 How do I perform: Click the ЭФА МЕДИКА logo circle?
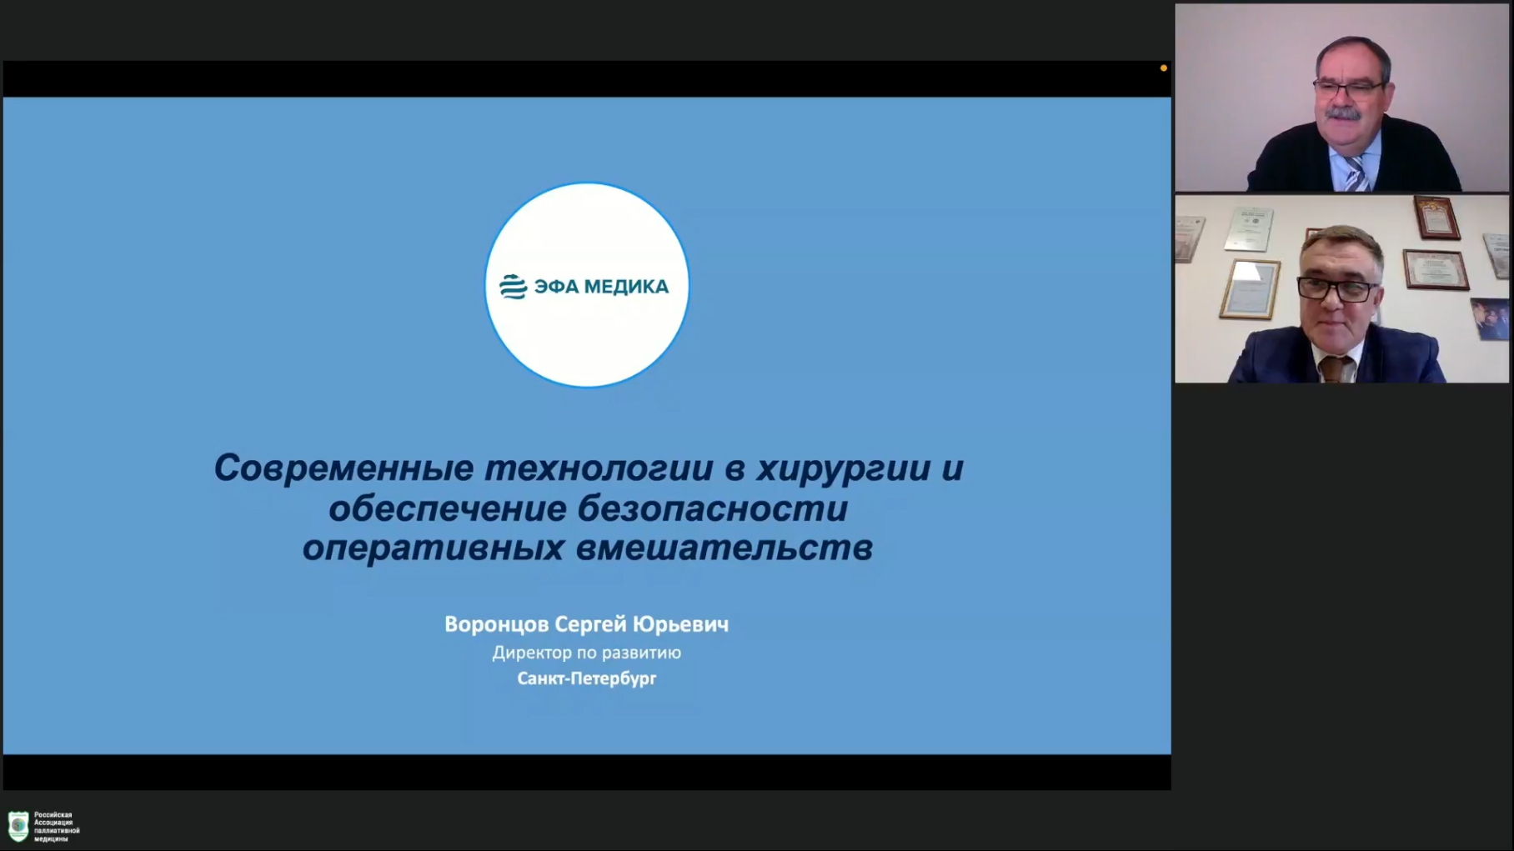587,285
